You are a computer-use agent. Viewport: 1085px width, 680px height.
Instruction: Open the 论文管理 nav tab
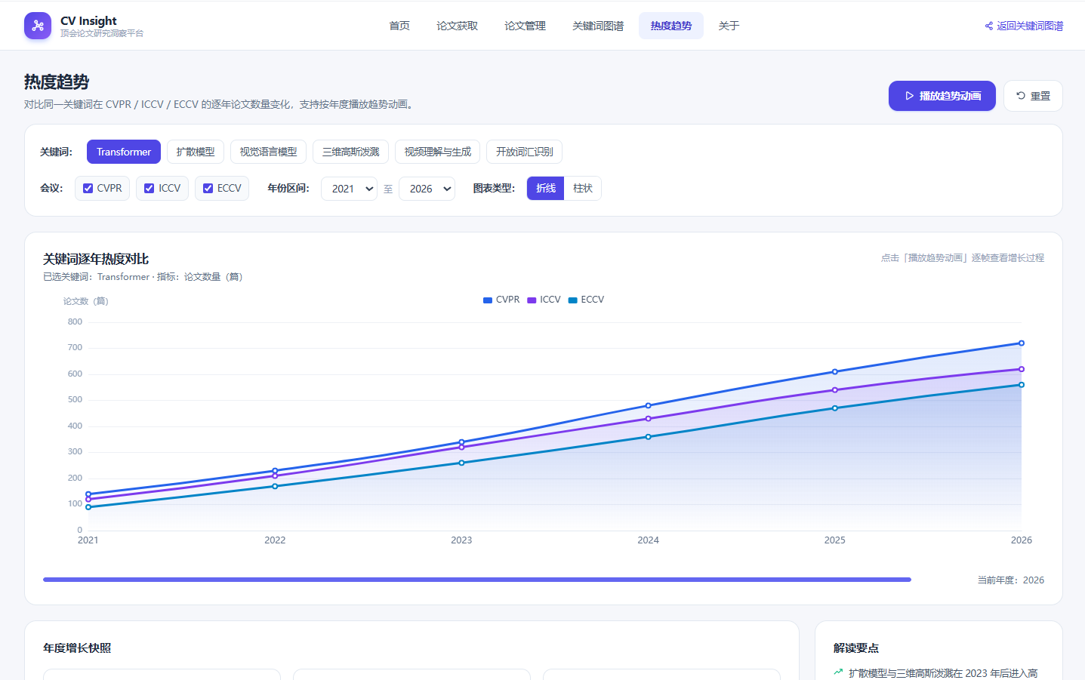(526, 26)
